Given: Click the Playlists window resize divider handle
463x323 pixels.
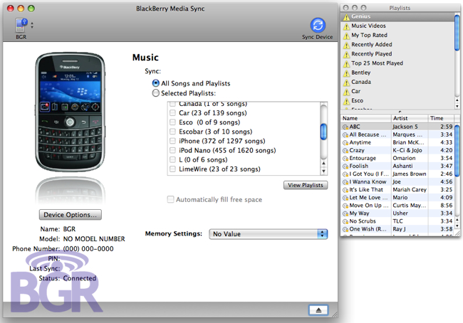Looking at the screenshot, I should [400, 112].
